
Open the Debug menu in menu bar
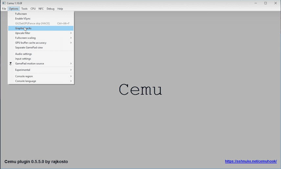[x=51, y=9]
